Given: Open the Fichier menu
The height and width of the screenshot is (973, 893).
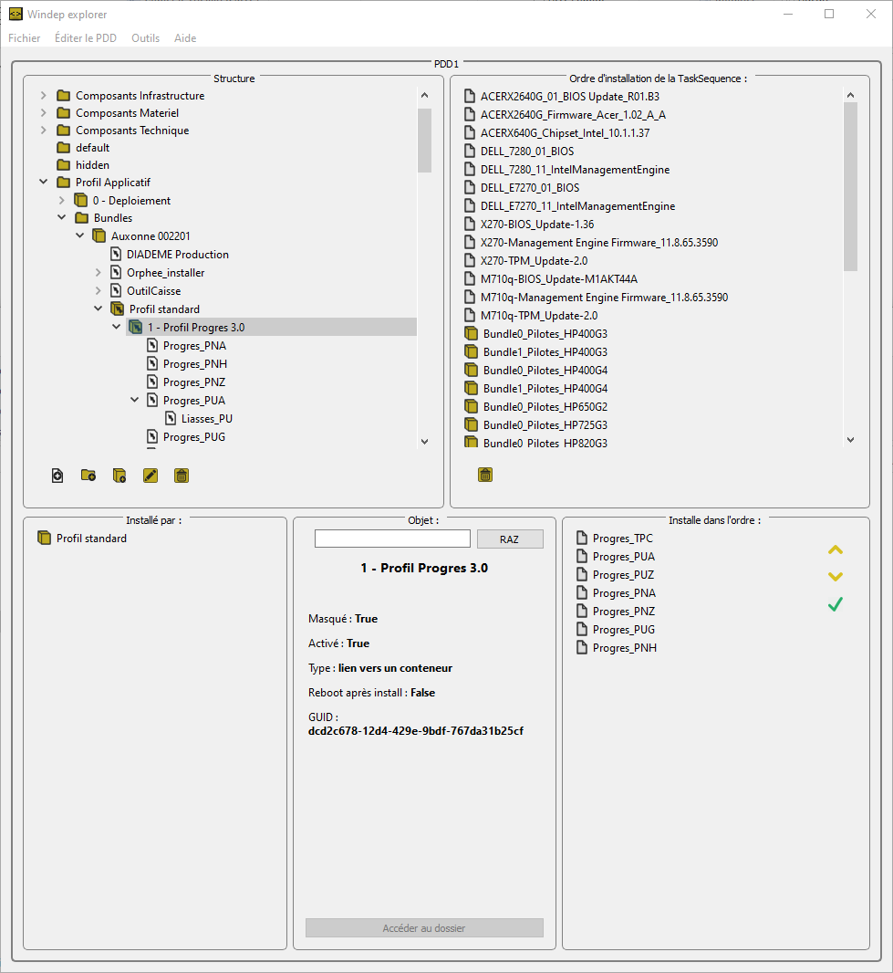Looking at the screenshot, I should 25,37.
